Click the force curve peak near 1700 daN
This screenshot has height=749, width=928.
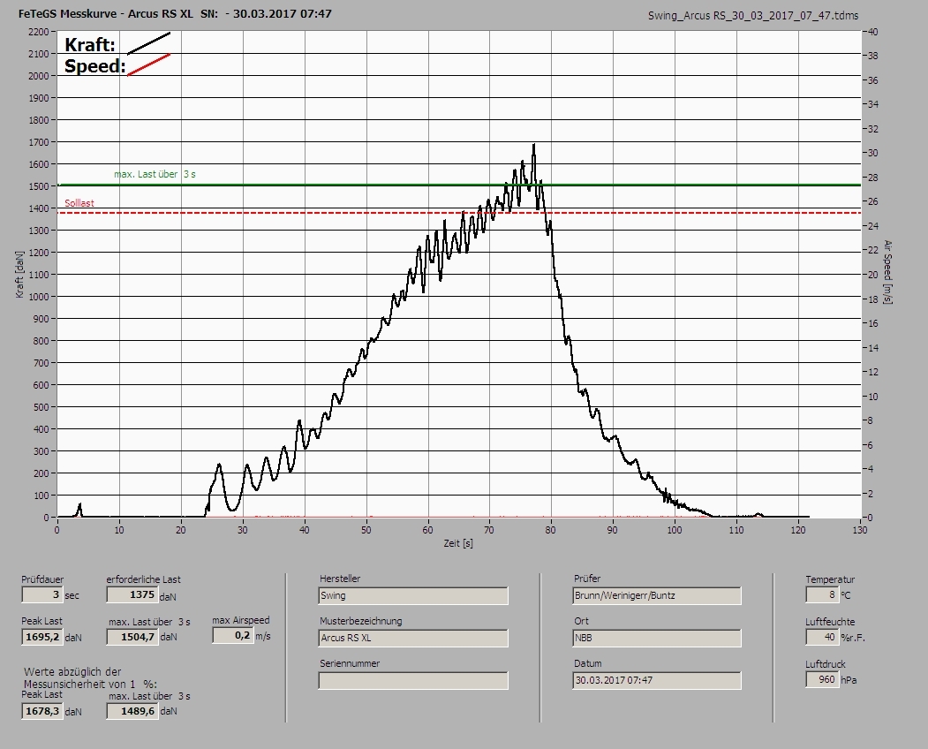(x=534, y=145)
